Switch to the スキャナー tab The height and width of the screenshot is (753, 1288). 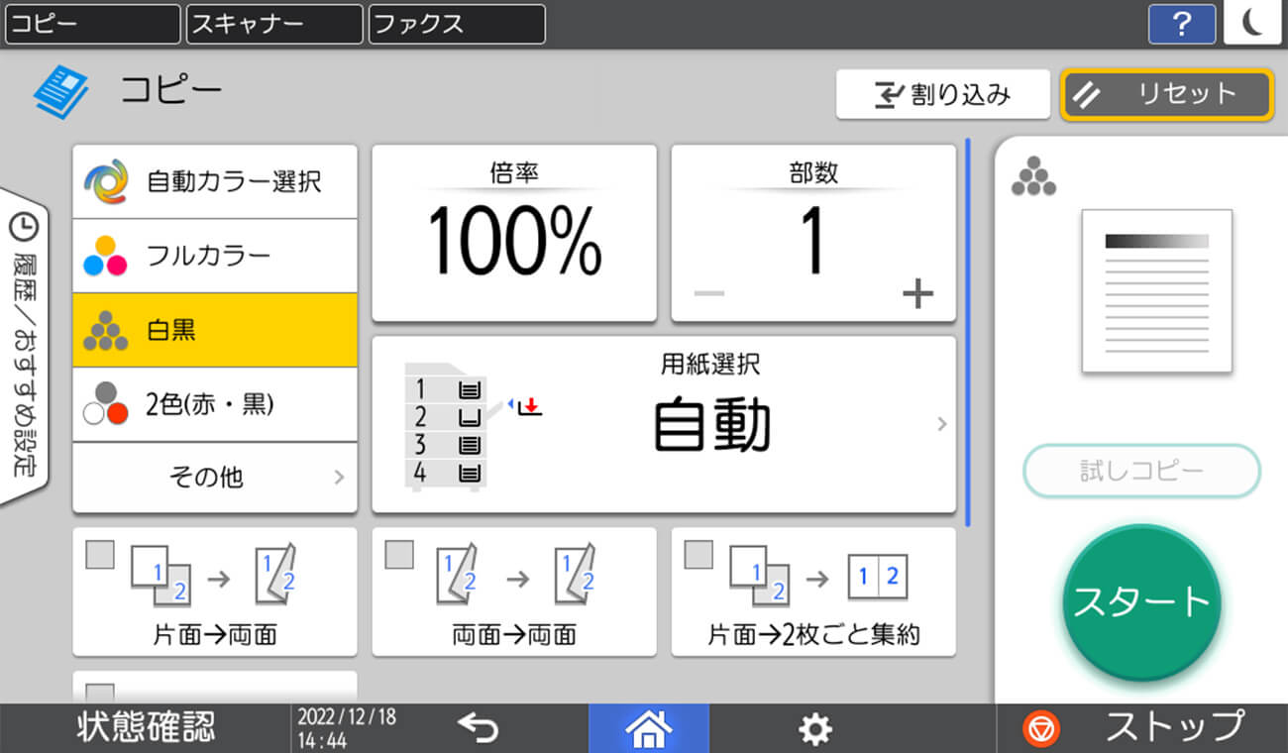pyautogui.click(x=273, y=25)
